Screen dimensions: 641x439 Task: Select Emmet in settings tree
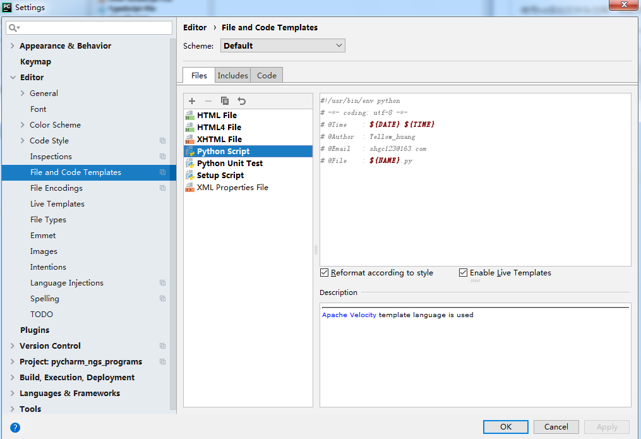(43, 236)
